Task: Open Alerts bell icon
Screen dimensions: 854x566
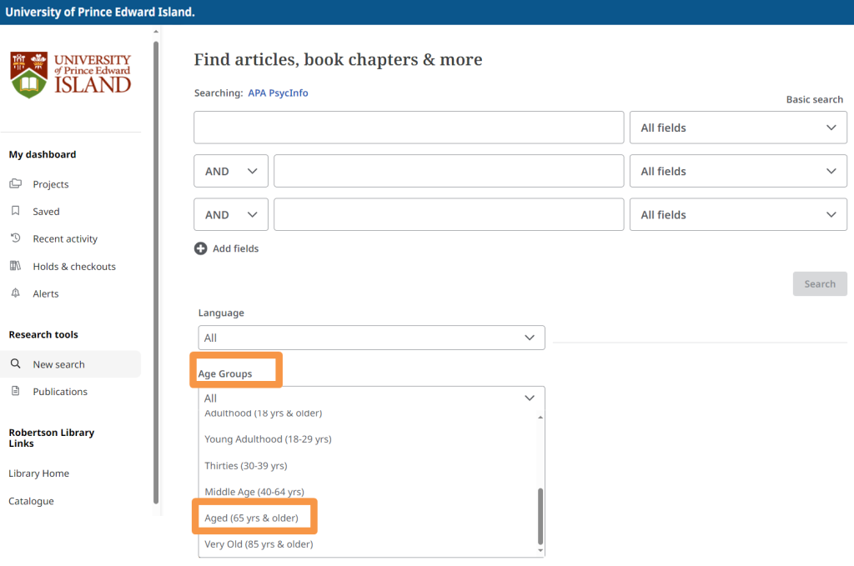Action: coord(15,293)
